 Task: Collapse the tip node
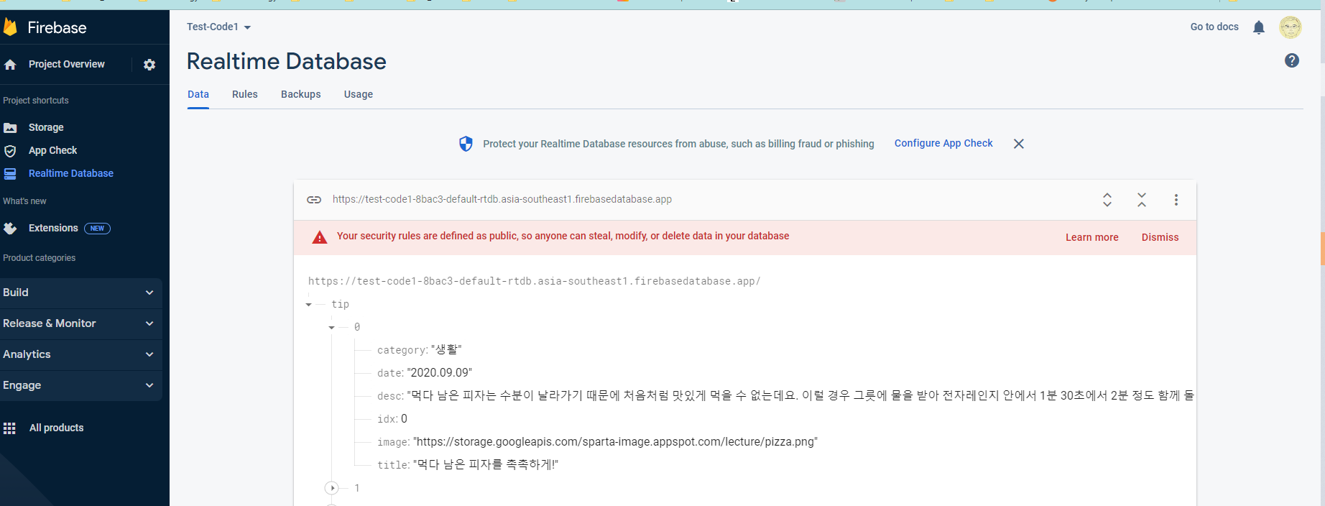309,305
